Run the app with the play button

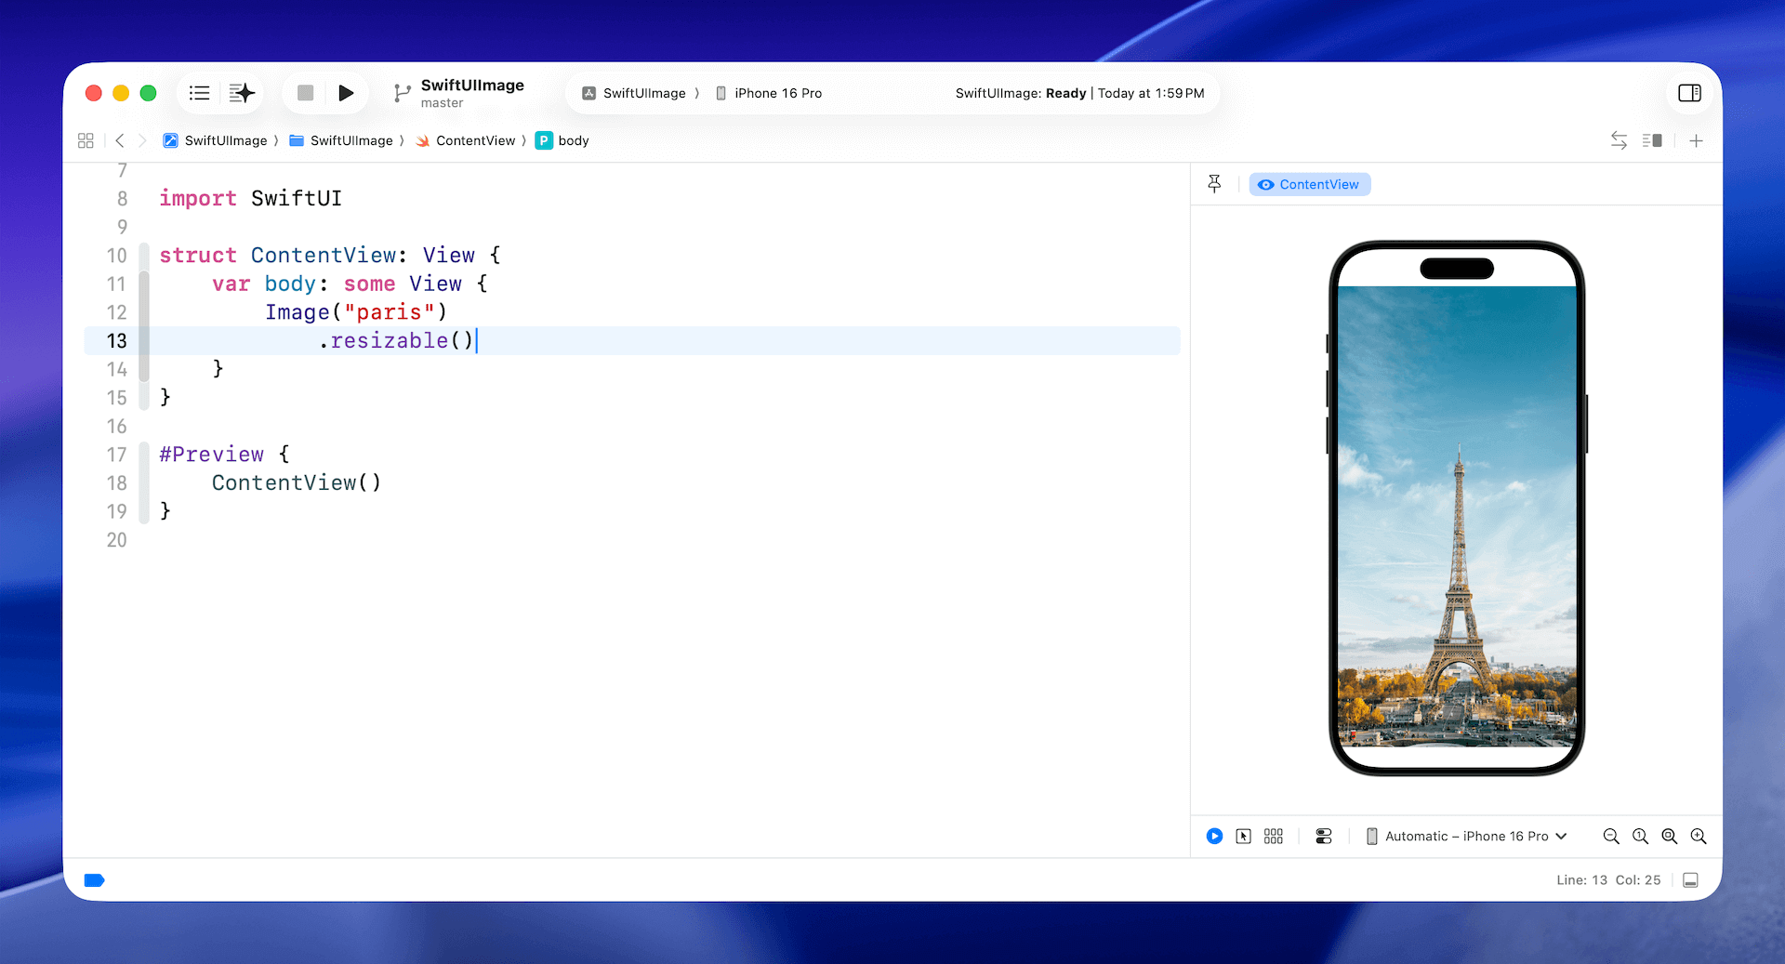pos(346,93)
